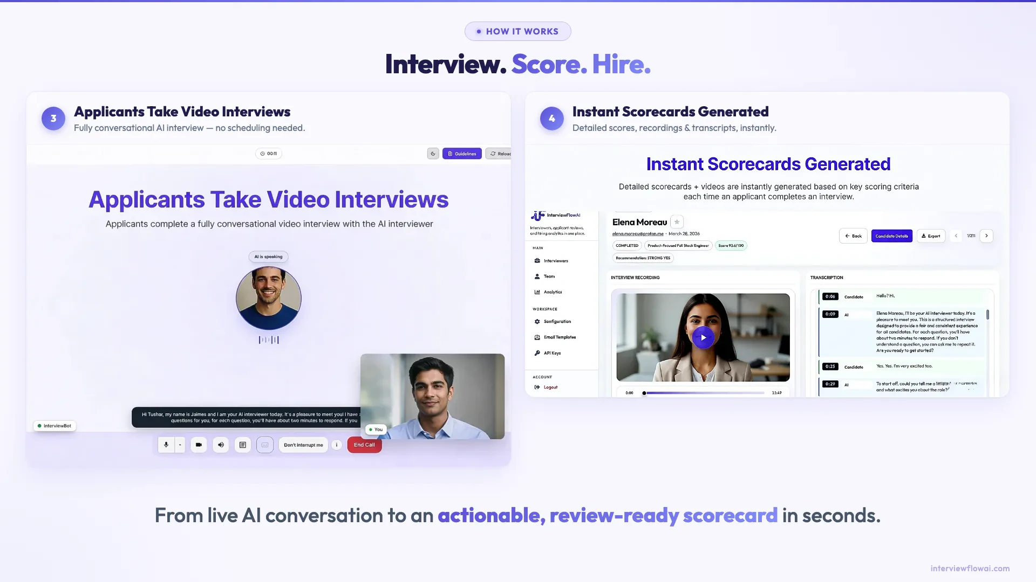Go to next candidate with the right chevron
The image size is (1036, 582).
coord(987,235)
